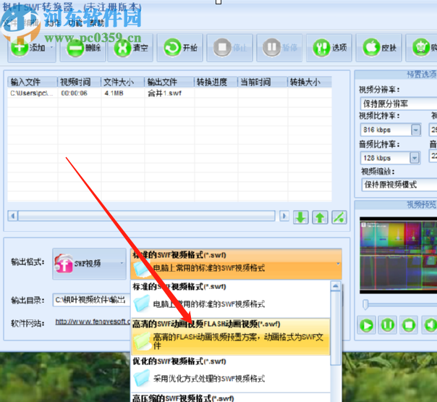Click the 文件大小 column header
The width and height of the screenshot is (437, 402).
click(x=122, y=82)
